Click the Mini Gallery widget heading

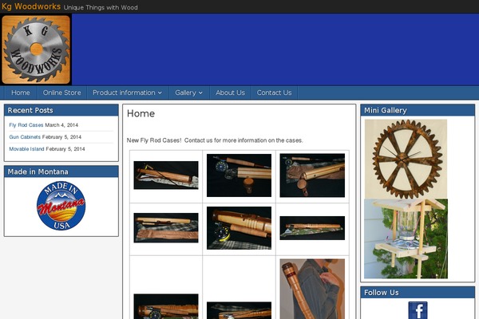(386, 110)
